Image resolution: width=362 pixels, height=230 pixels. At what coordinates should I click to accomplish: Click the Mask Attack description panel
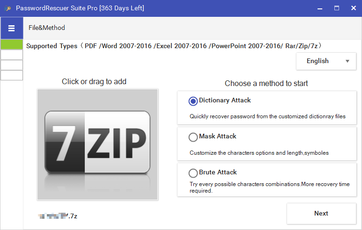click(267, 144)
